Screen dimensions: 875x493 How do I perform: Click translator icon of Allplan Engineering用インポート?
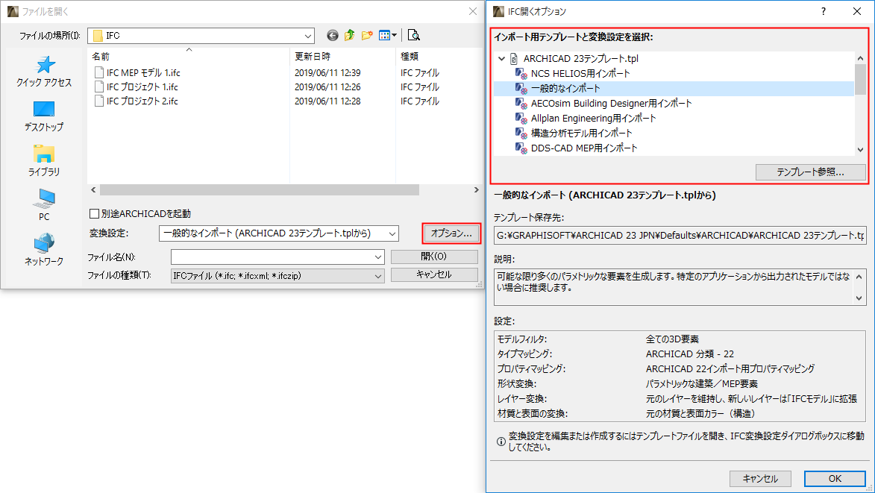(521, 119)
